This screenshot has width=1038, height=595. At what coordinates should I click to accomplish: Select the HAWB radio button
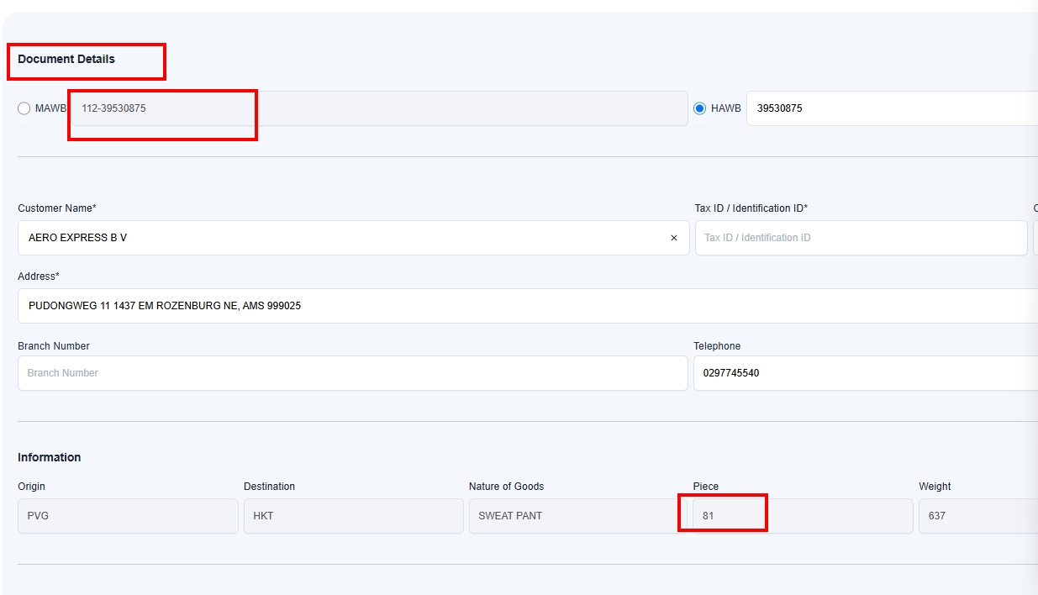point(699,108)
